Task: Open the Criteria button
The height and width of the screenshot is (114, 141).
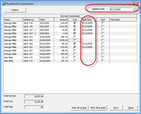Action: tap(15, 10)
